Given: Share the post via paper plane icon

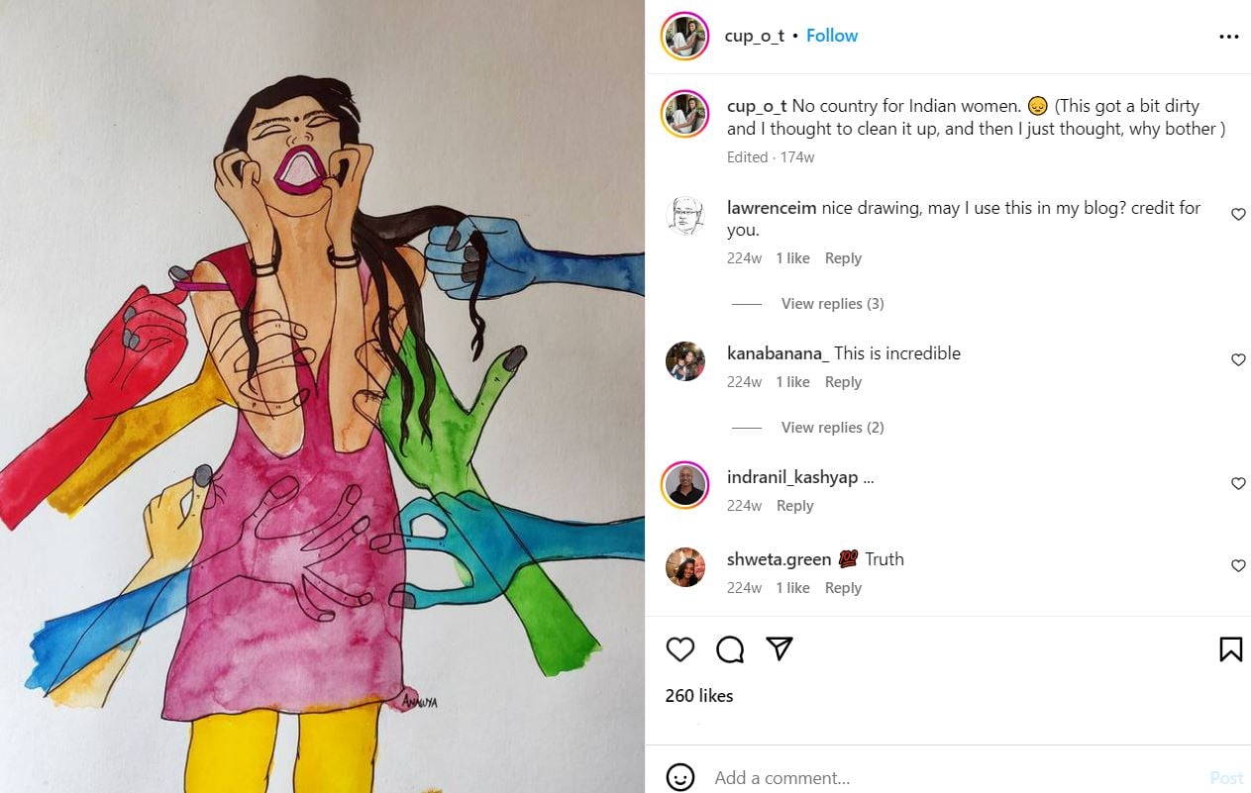Looking at the screenshot, I should (x=780, y=648).
